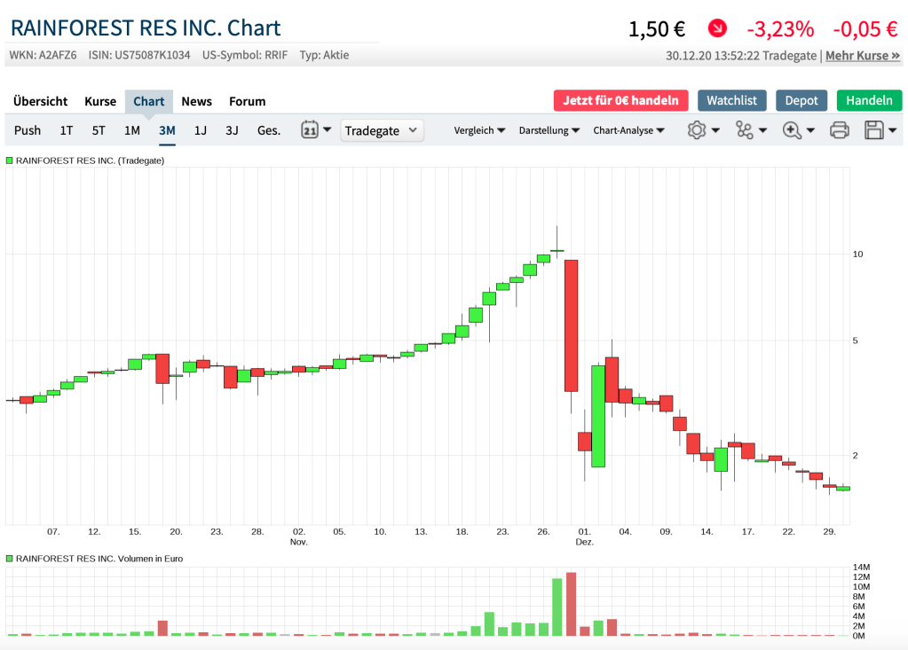
Task: Click green legend square for Volumen in Euro
Action: [10, 559]
